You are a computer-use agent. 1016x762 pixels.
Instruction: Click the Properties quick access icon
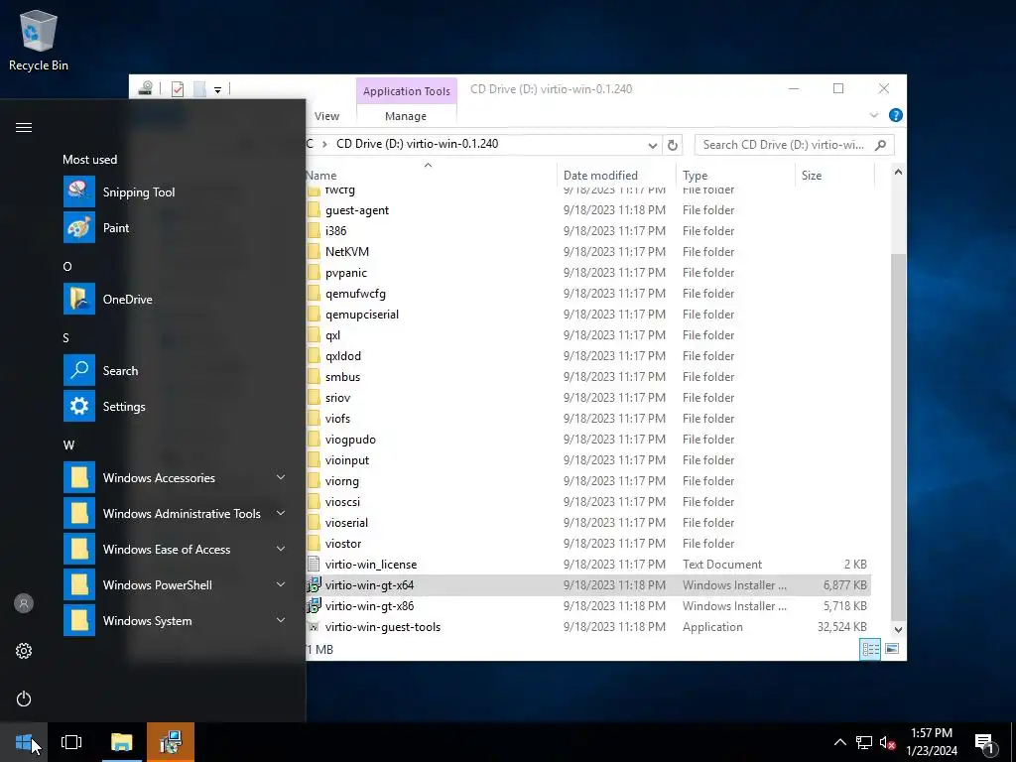pos(178,89)
